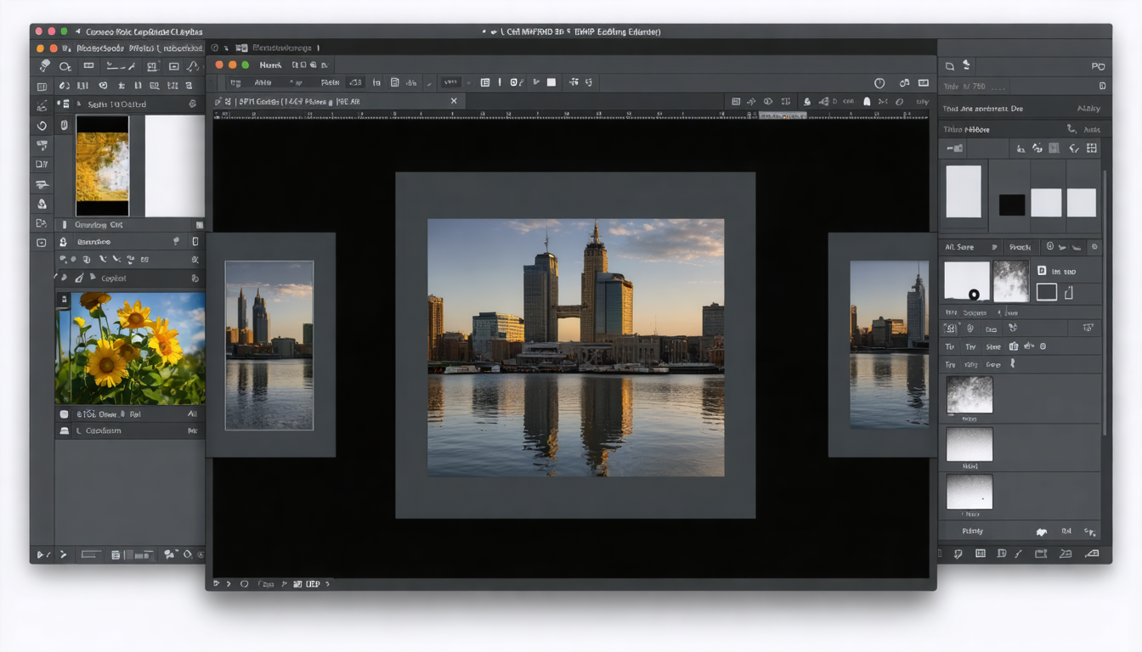Toggle the pin icon on 'Gonrctlee' row
This screenshot has height=652, width=1142.
[x=176, y=242]
